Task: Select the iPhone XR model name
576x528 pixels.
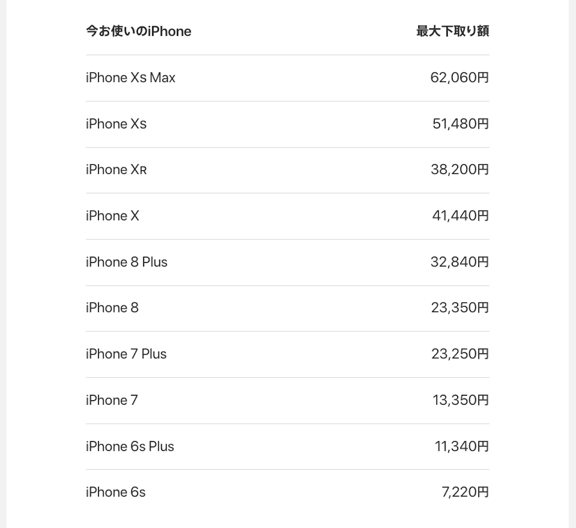Action: point(116,170)
